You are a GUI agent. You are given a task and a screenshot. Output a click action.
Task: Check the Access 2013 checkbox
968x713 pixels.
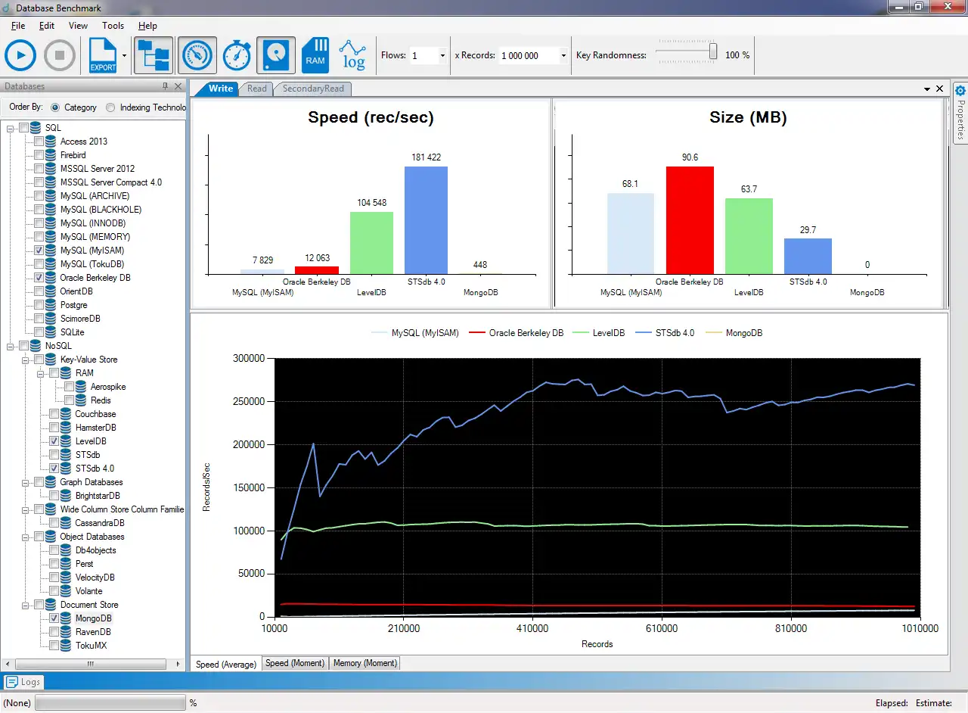click(39, 142)
